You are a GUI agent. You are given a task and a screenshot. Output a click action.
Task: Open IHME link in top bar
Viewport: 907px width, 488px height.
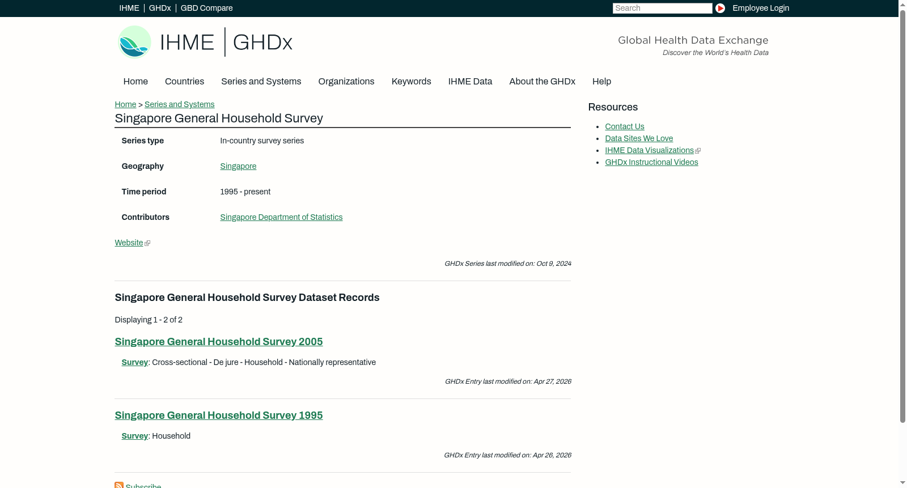click(129, 8)
